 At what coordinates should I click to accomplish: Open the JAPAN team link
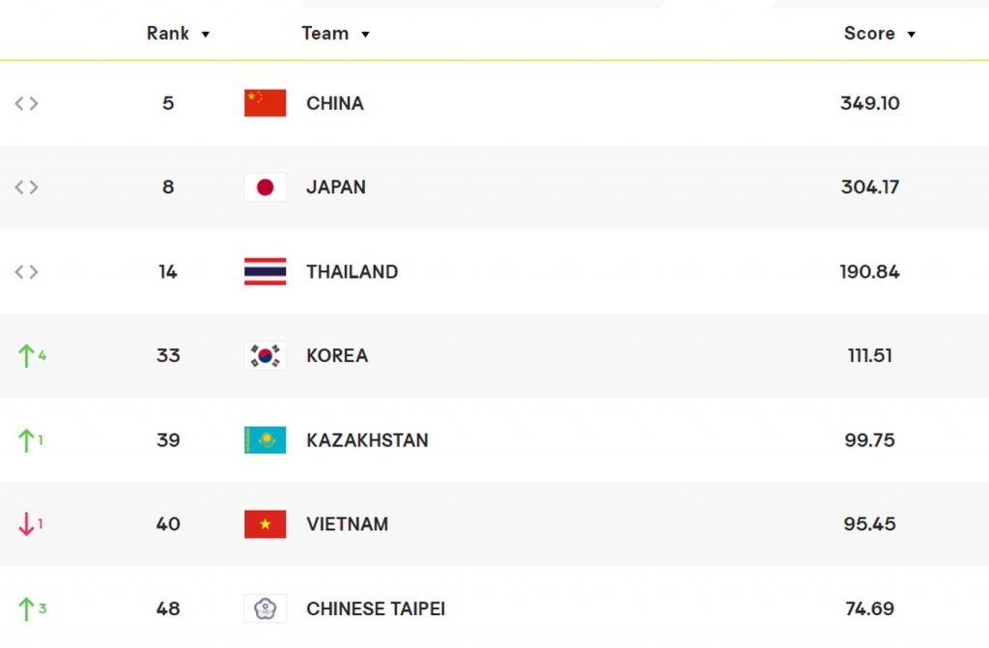tap(336, 187)
